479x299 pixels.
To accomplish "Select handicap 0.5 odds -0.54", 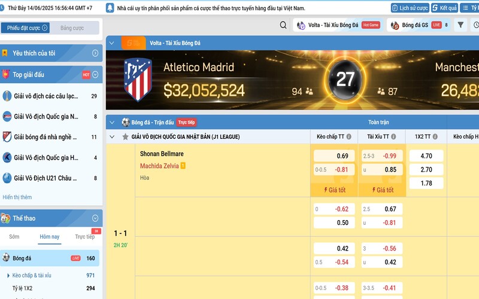I will pos(334,262).
